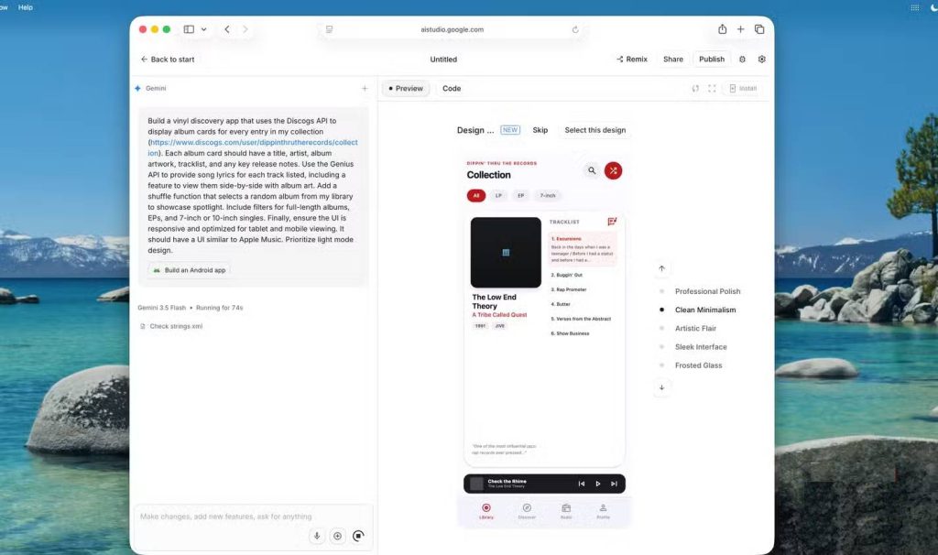The height and width of the screenshot is (555, 938).
Task: Click the microphone icon in the prompt box
Action: point(317,536)
